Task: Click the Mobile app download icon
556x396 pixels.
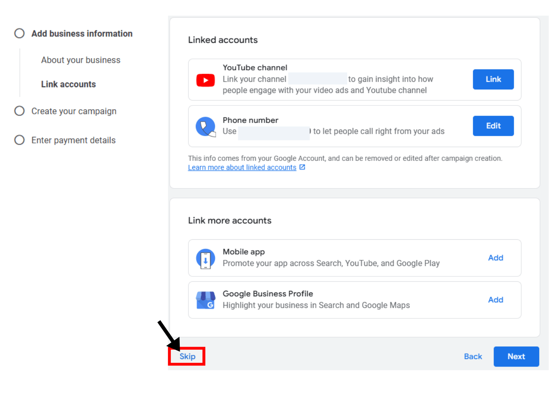Action: tap(205, 258)
